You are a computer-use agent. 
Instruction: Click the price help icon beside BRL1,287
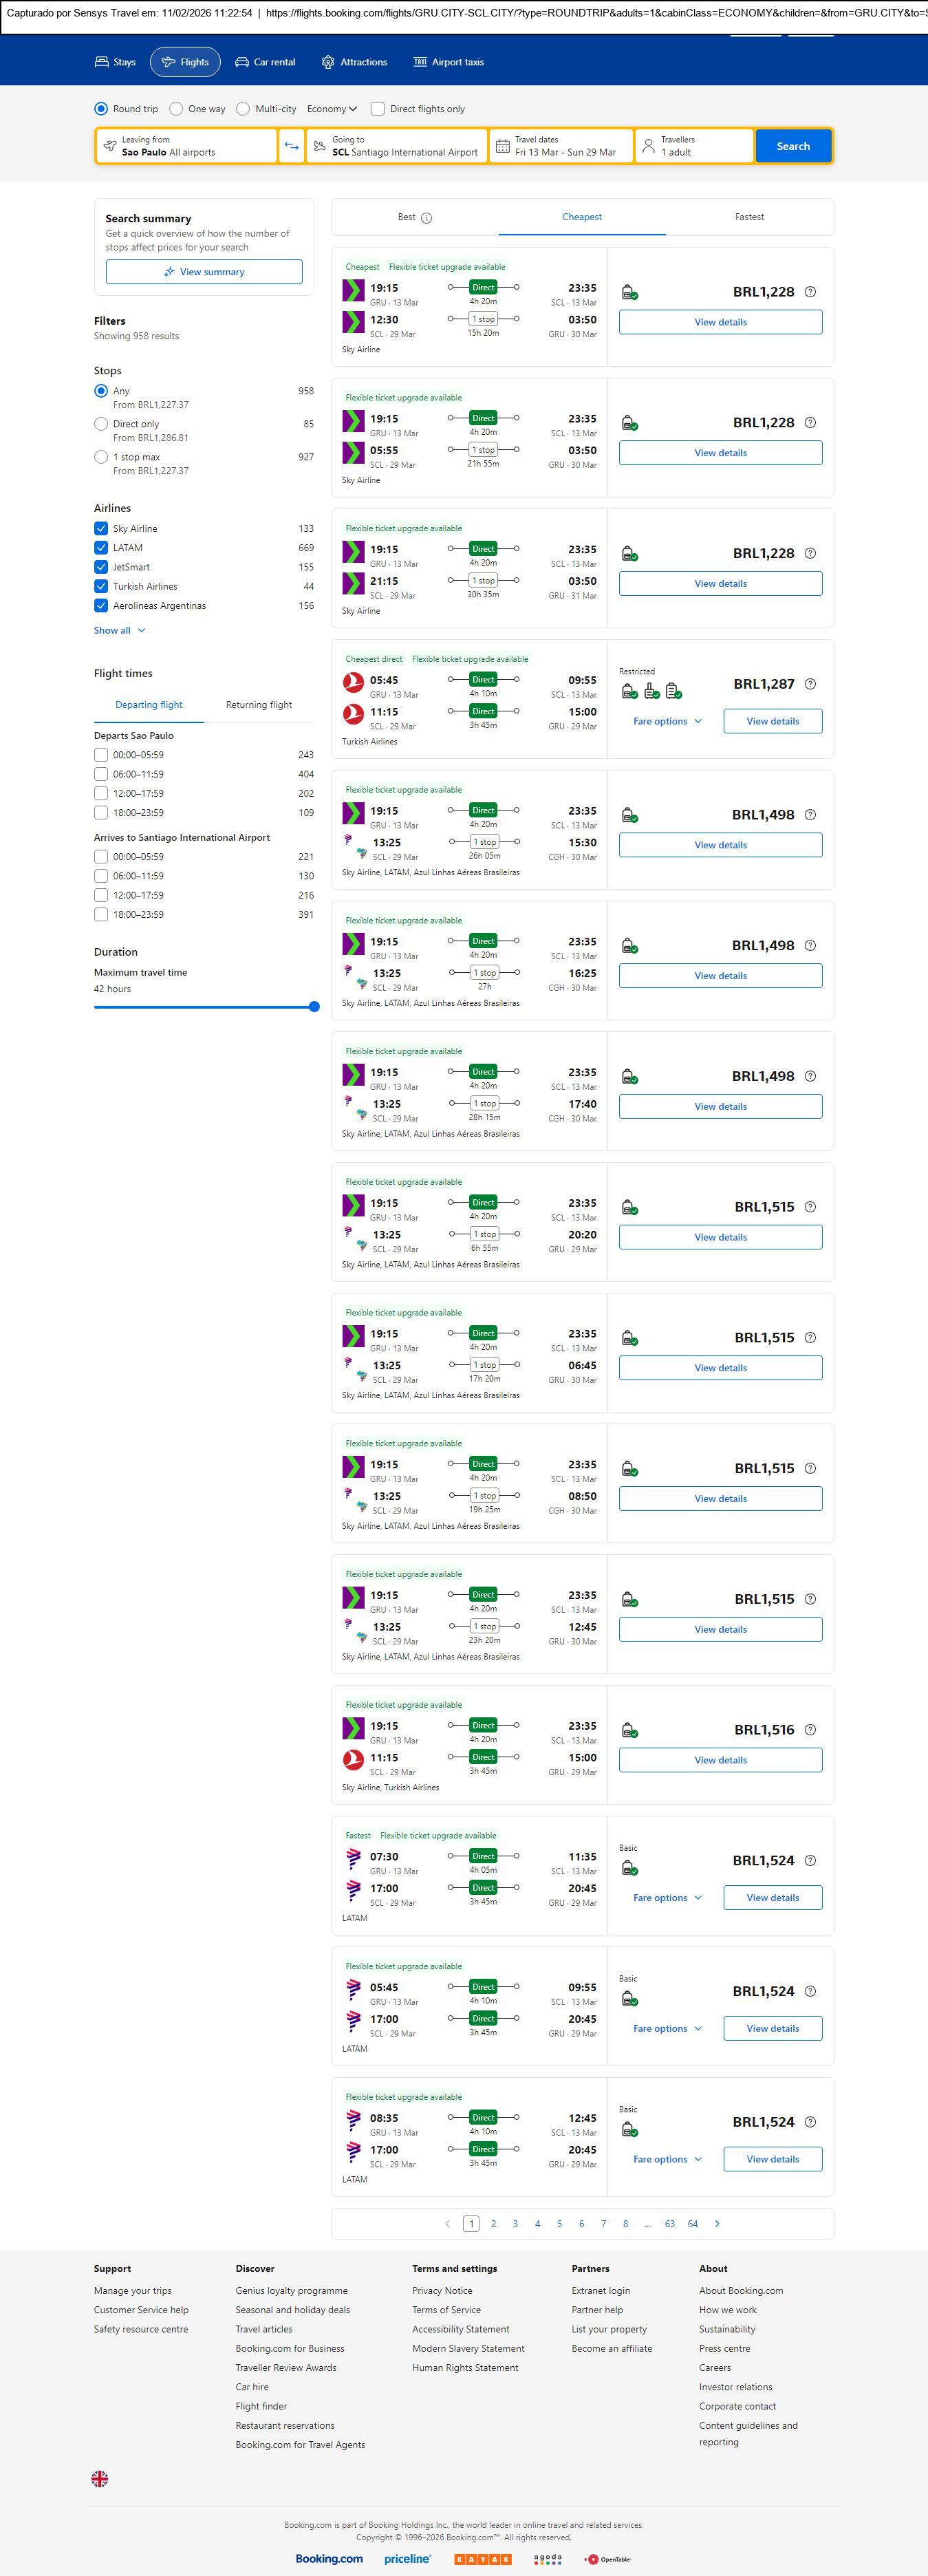pyautogui.click(x=810, y=684)
